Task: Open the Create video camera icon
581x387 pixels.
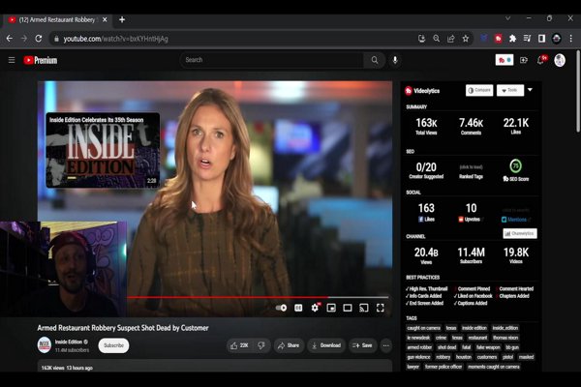Action: click(x=524, y=60)
